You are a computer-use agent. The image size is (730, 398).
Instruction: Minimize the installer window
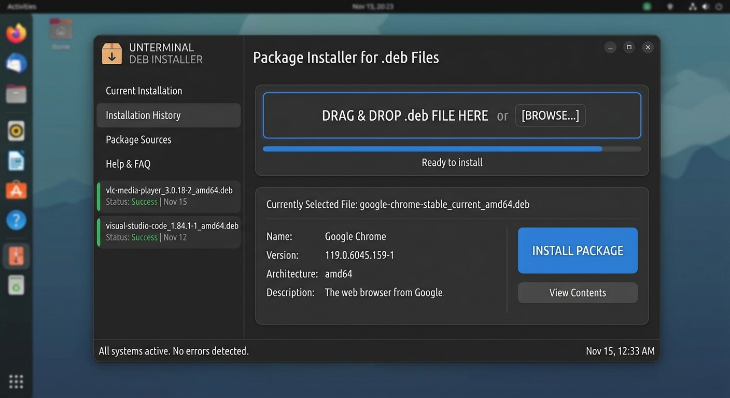point(610,47)
